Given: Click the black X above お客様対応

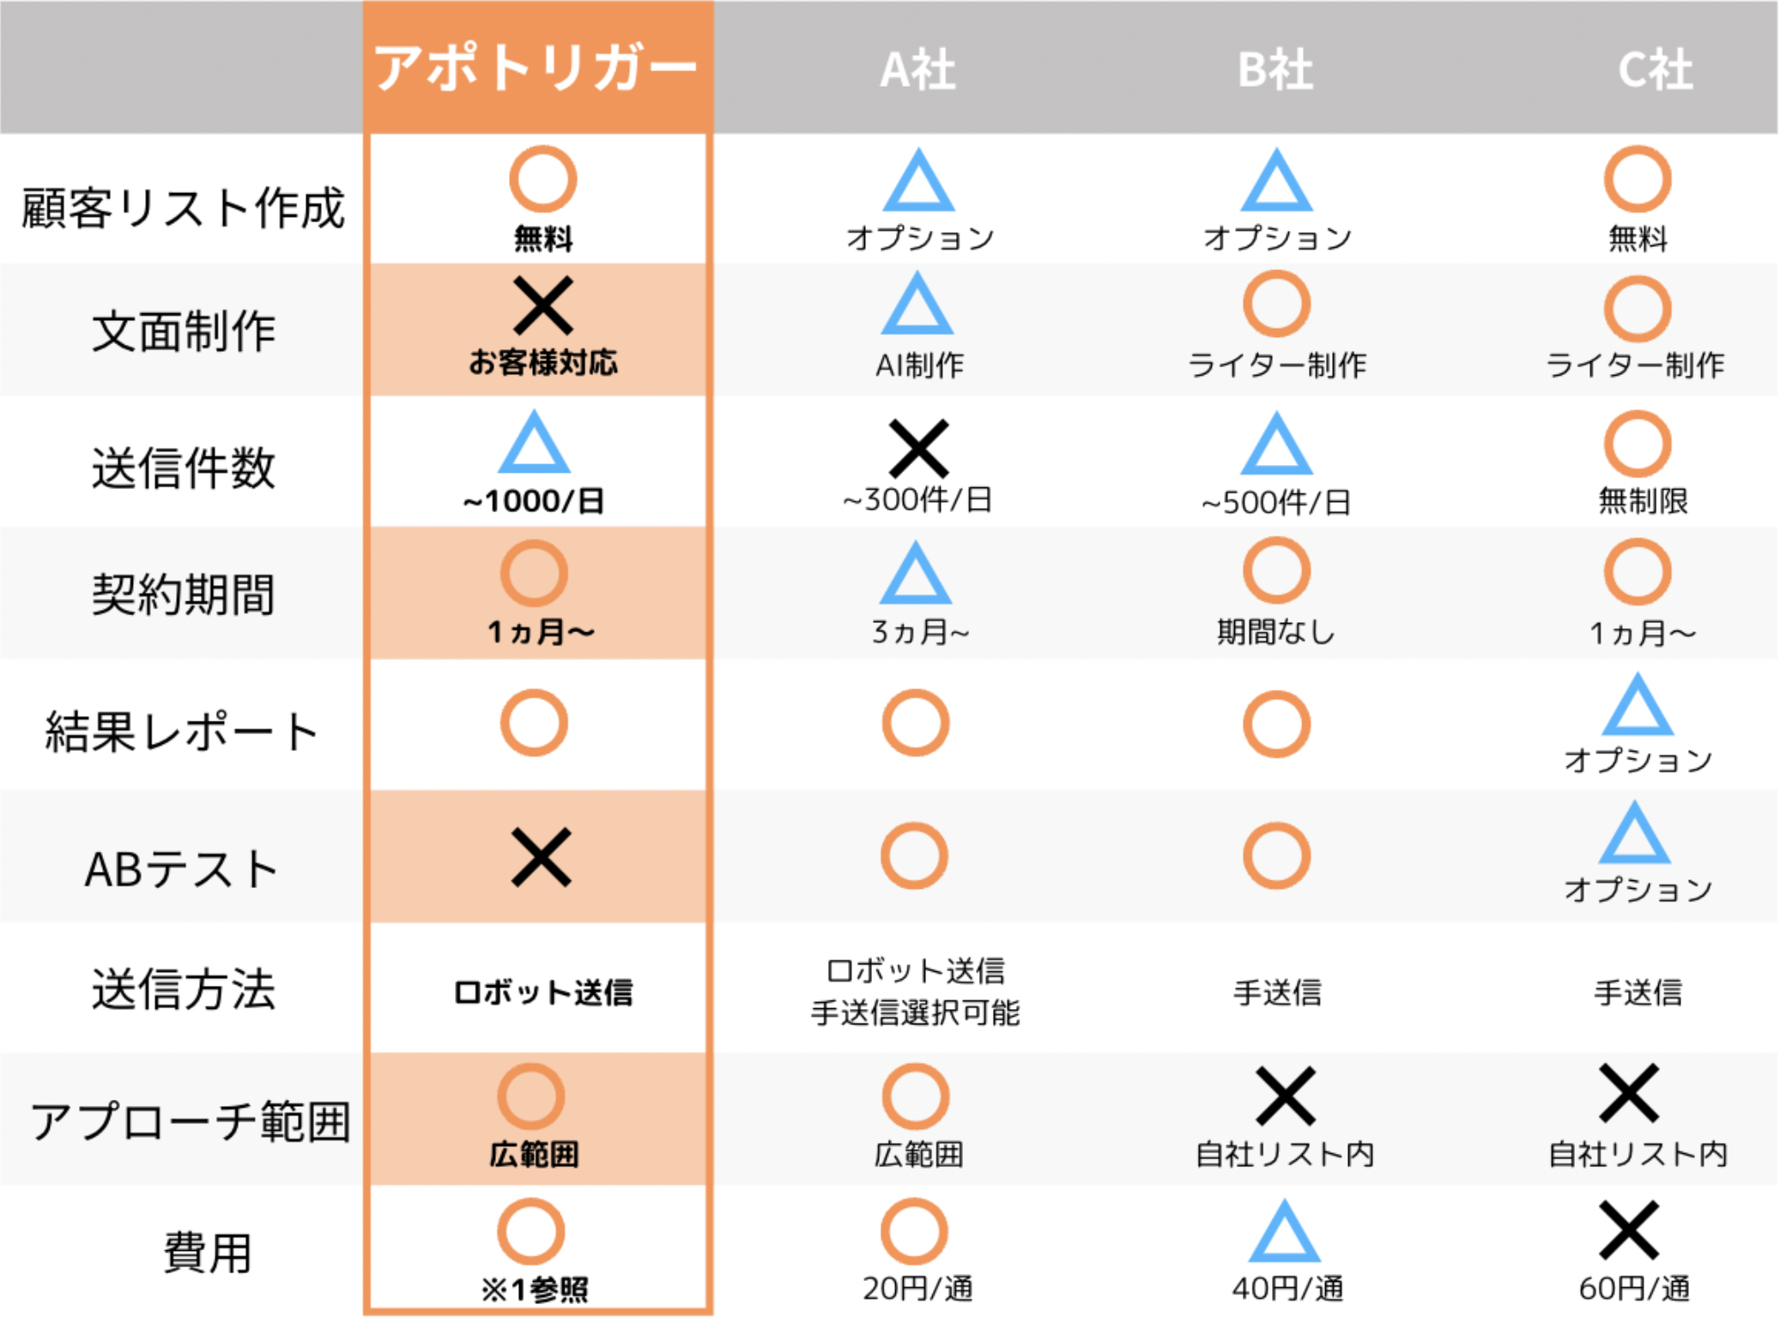Looking at the screenshot, I should click(x=542, y=305).
